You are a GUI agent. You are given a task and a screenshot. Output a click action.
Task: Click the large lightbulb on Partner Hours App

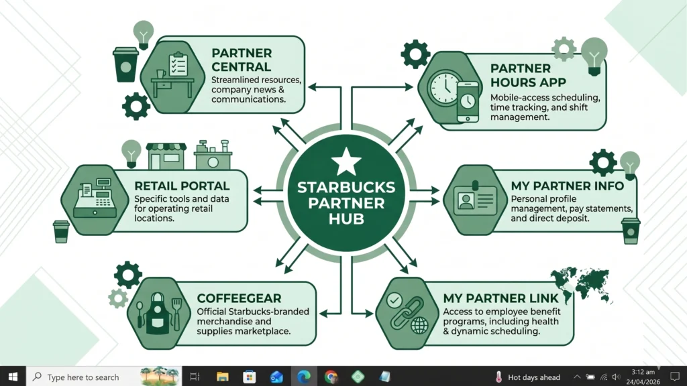click(594, 56)
